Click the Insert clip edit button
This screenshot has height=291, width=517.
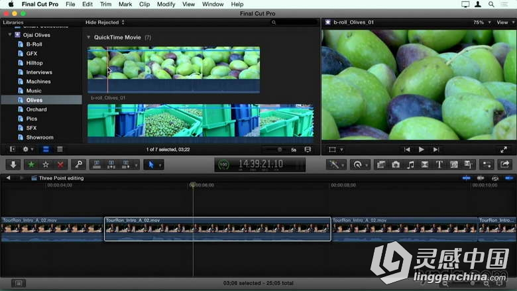pos(111,164)
